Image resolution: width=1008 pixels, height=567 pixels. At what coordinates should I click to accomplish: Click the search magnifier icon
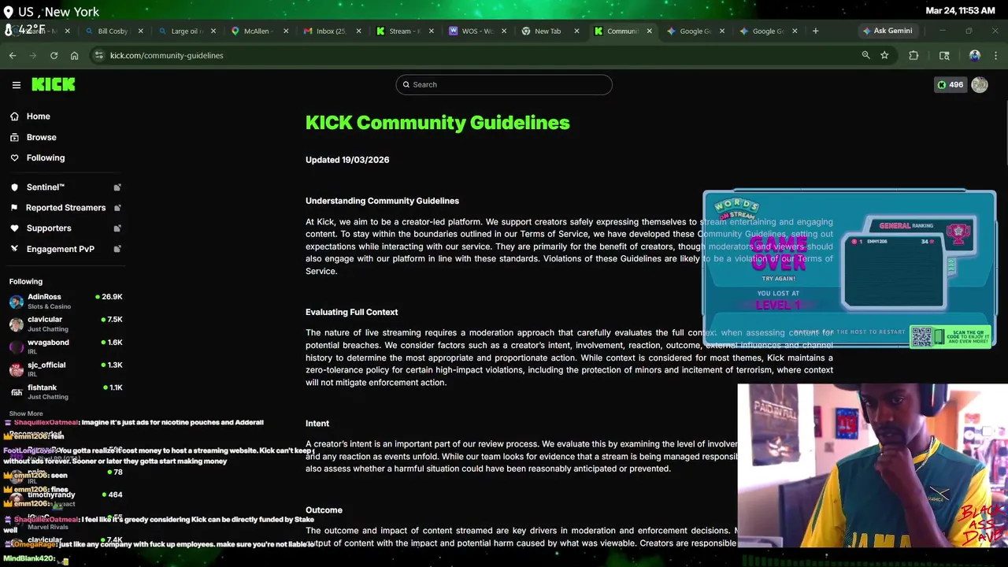coord(406,84)
